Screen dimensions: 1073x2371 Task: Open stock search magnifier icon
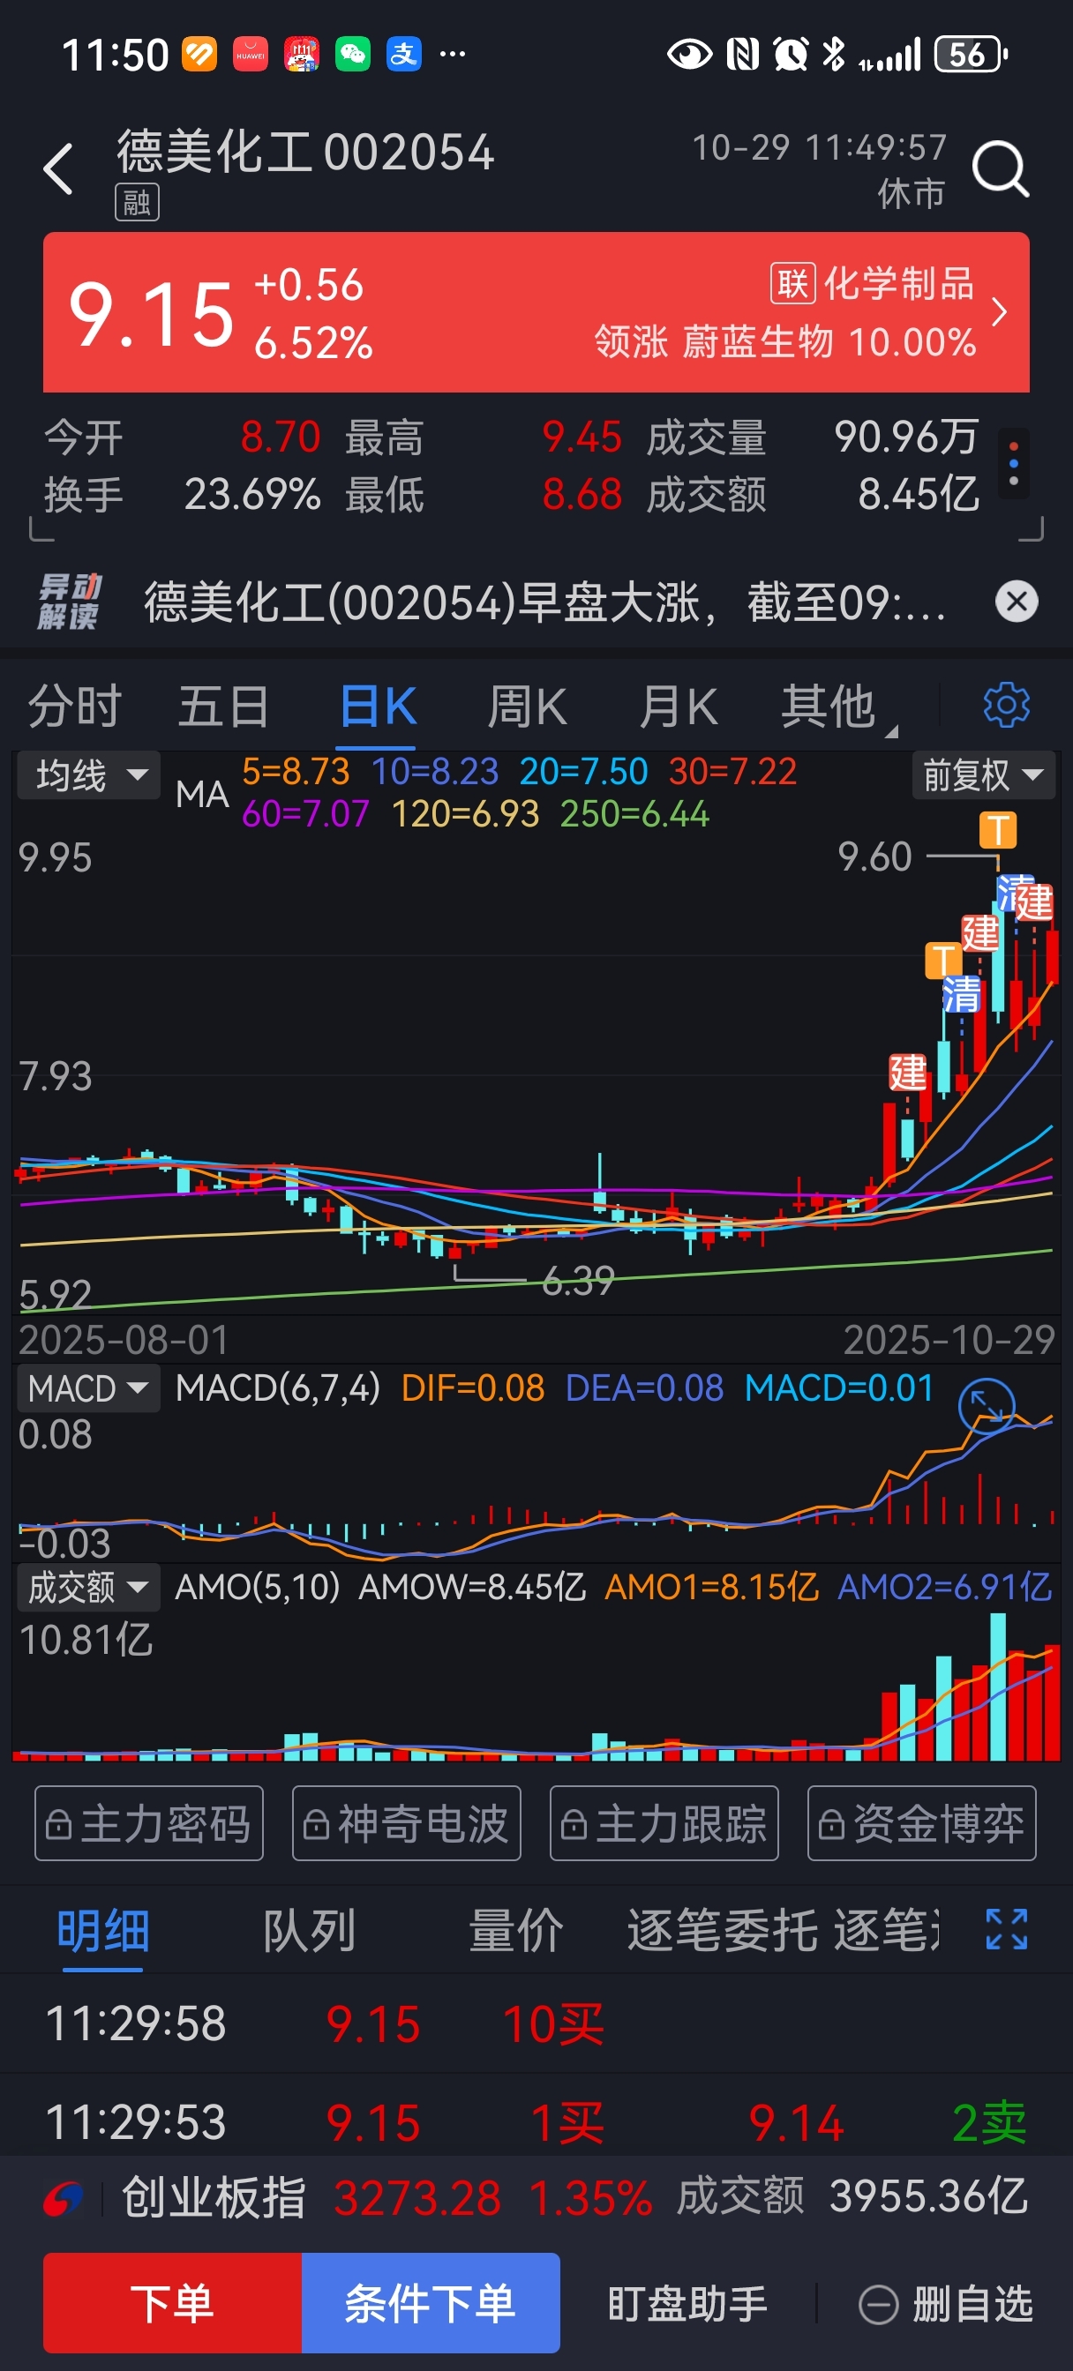1001,169
